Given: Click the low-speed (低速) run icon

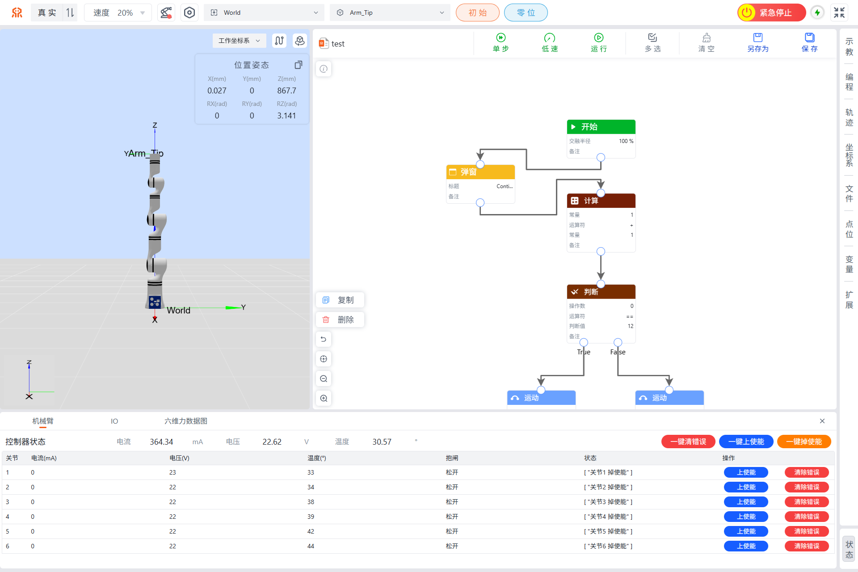Looking at the screenshot, I should point(549,38).
